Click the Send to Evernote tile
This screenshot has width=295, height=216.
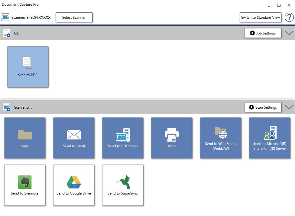click(x=25, y=185)
